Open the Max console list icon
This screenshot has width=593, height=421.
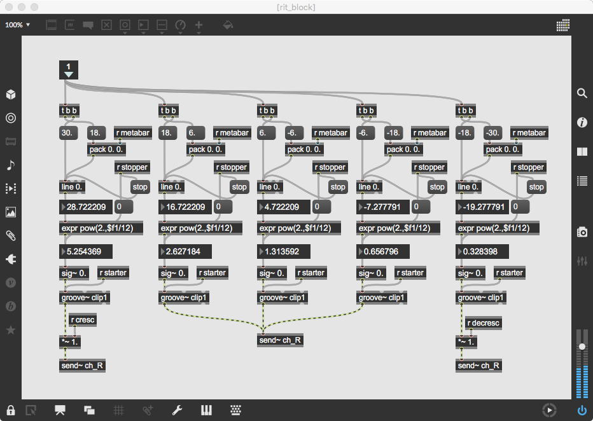(x=582, y=181)
